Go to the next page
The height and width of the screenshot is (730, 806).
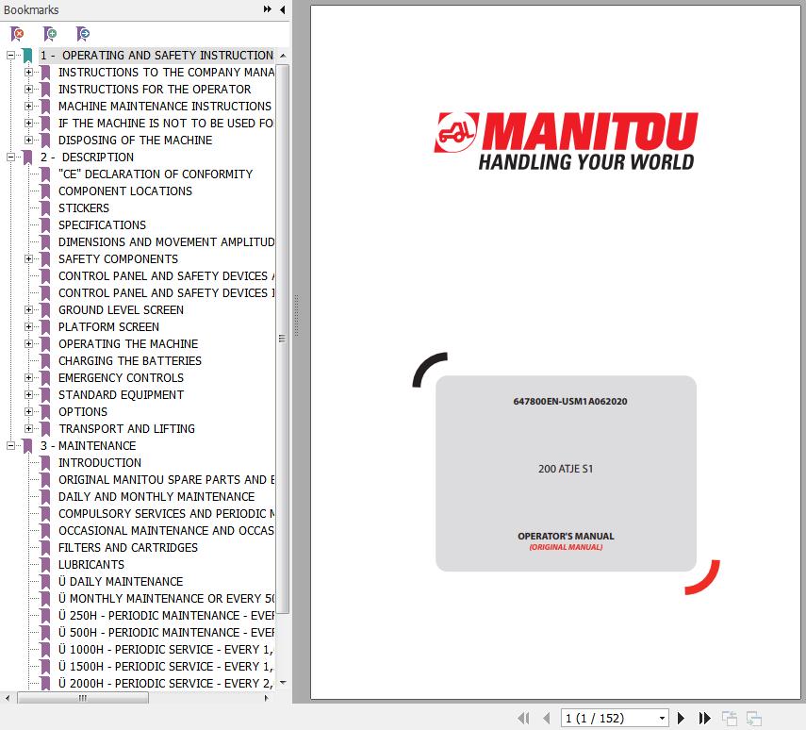coord(681,718)
